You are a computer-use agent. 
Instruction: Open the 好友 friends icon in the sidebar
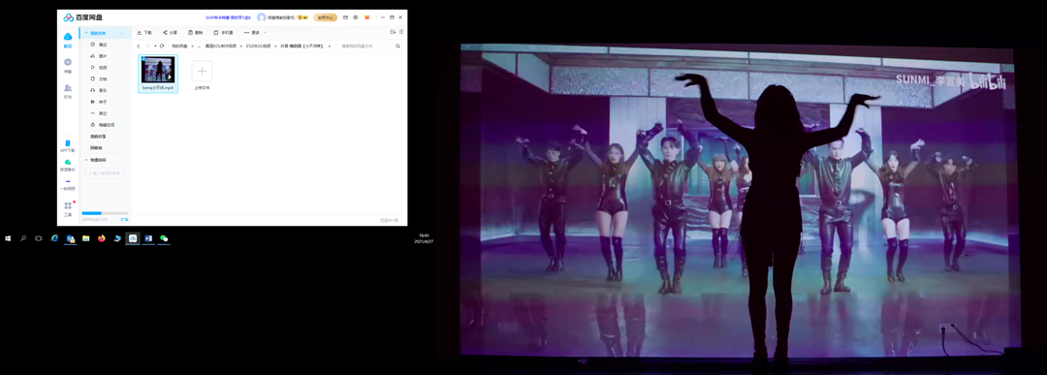(68, 91)
